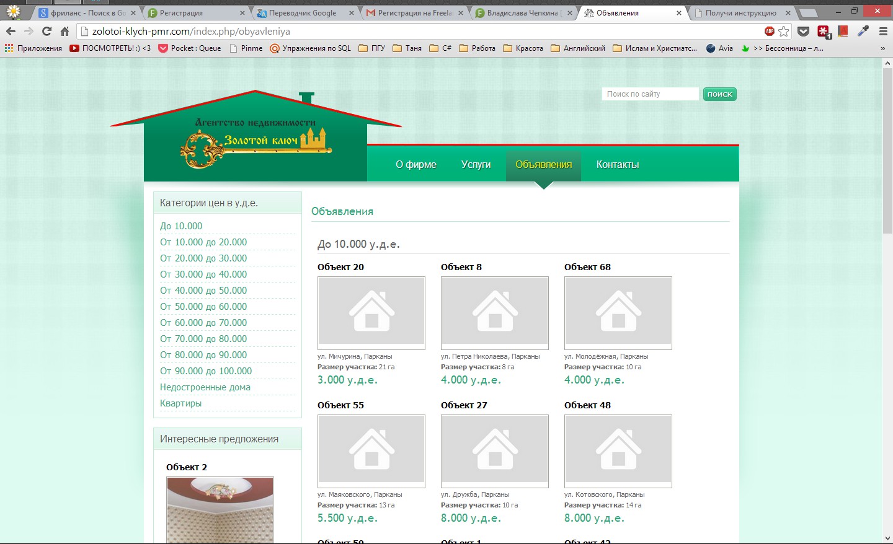Open the ПОСМОТРЕТЬ! YouTube bookmark
The image size is (893, 544).
110,48
